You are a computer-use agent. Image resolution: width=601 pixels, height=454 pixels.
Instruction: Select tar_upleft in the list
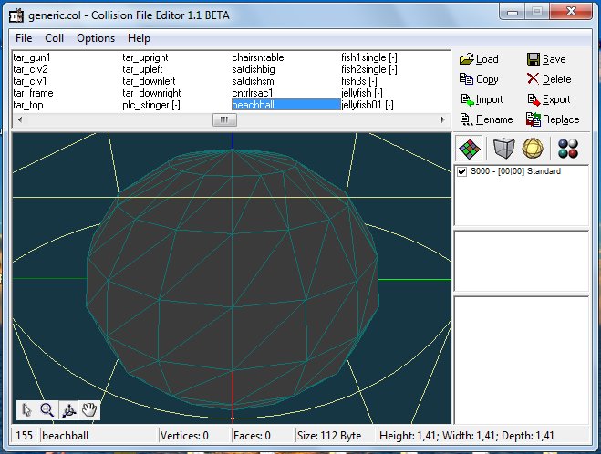pyautogui.click(x=142, y=69)
